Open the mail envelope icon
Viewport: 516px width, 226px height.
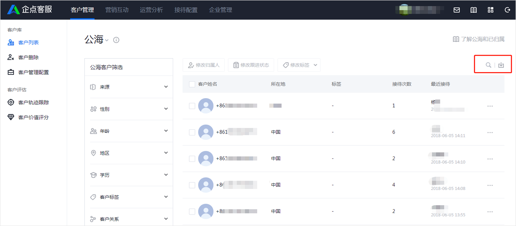[456, 10]
